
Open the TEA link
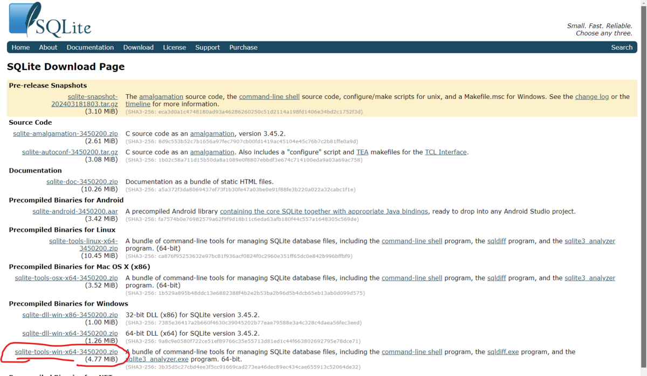tap(362, 152)
